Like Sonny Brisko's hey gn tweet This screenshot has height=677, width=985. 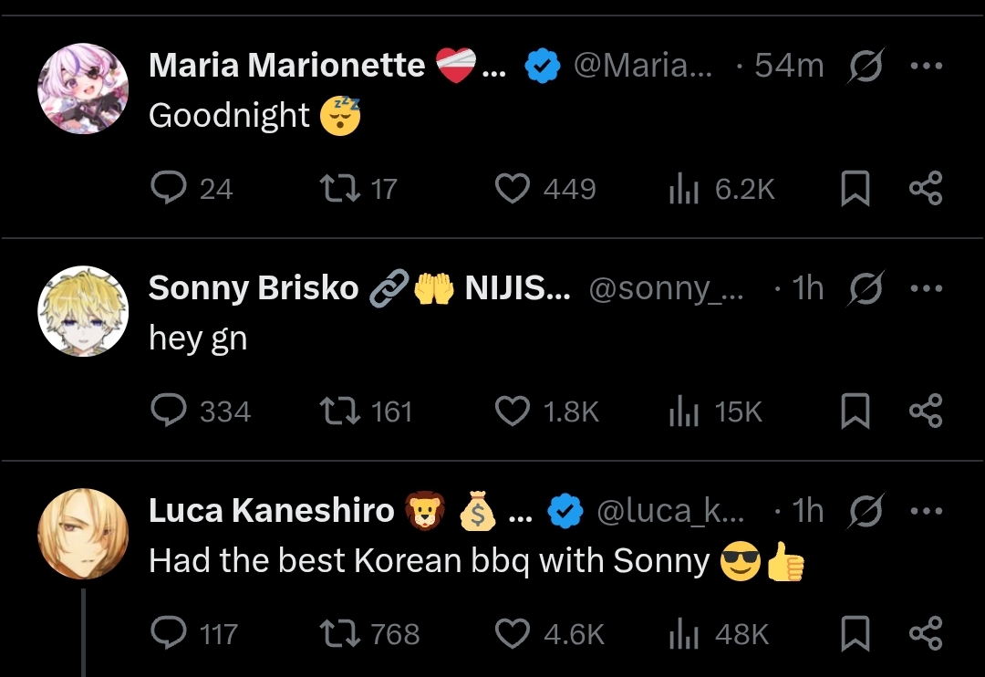tap(513, 411)
